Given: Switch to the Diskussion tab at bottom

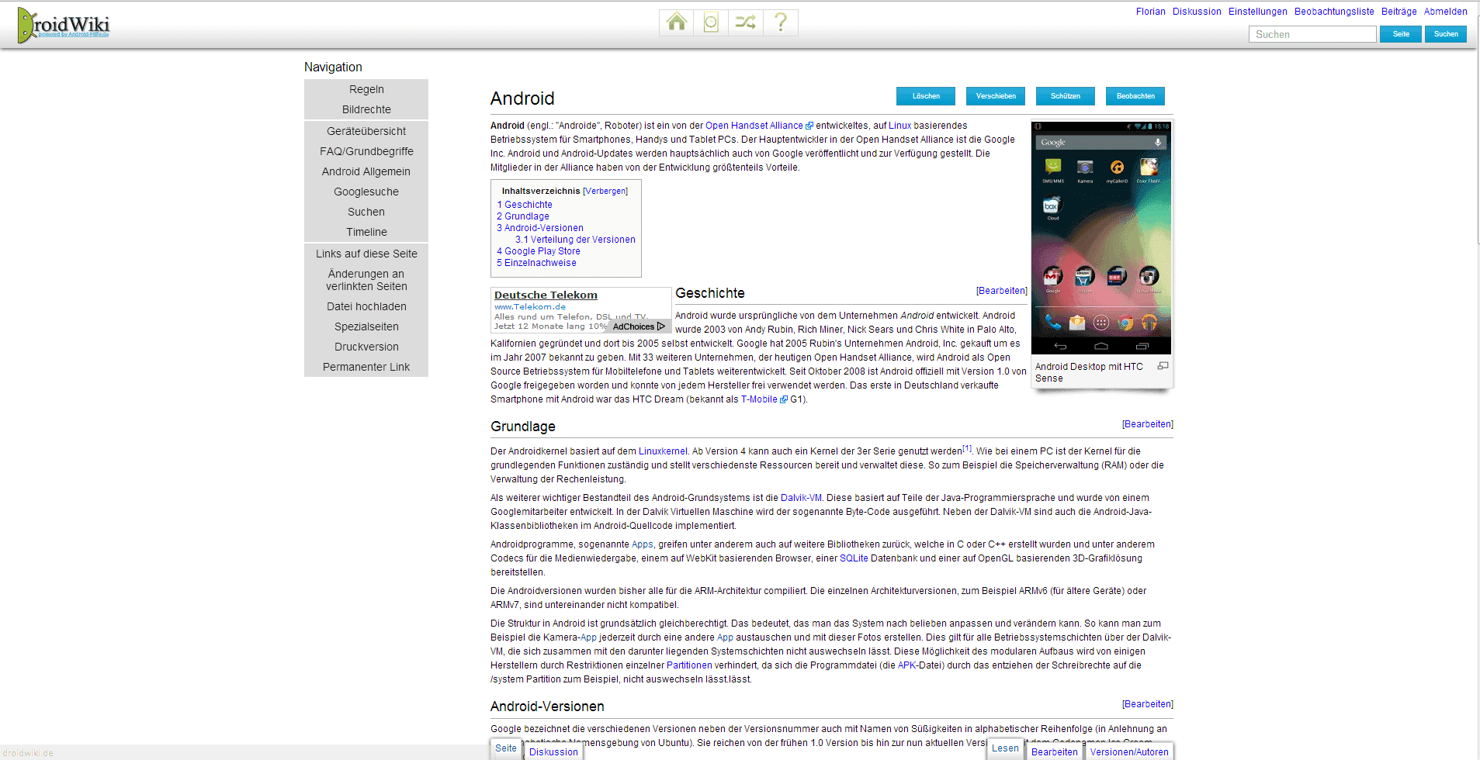Looking at the screenshot, I should pos(553,751).
